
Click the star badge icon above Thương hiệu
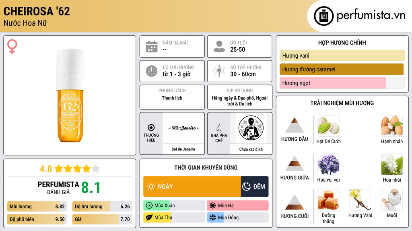click(151, 128)
